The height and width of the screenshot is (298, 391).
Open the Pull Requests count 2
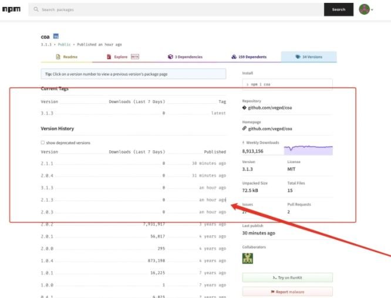[x=288, y=212]
